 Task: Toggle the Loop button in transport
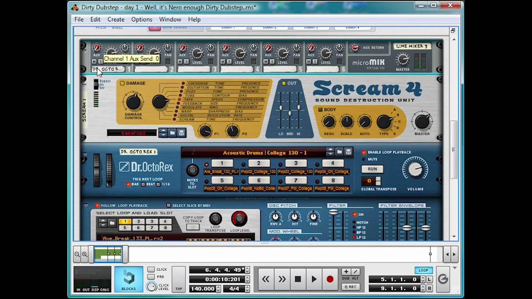pos(424,270)
